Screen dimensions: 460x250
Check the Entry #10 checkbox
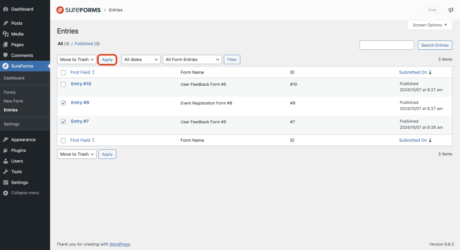pyautogui.click(x=63, y=84)
